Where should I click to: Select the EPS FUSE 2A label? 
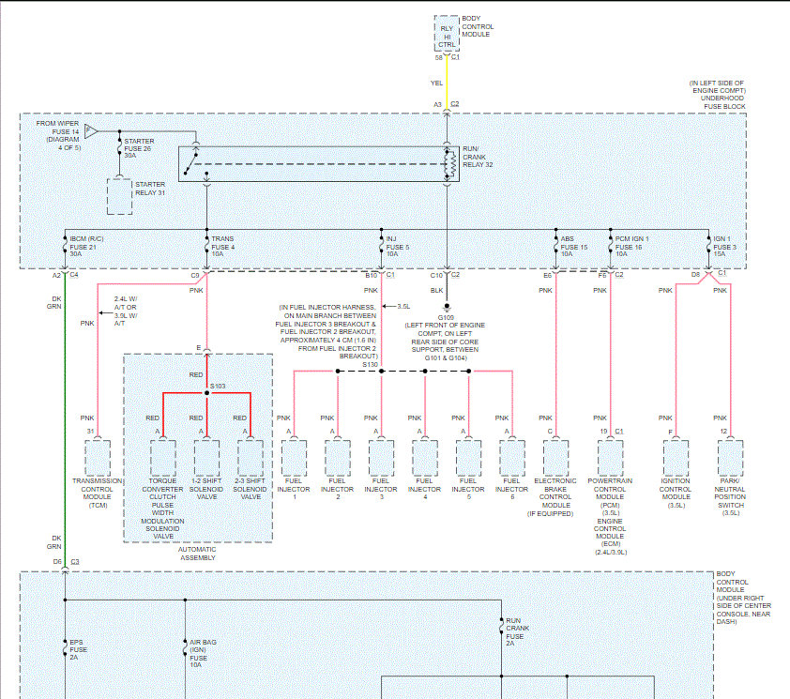(x=78, y=649)
